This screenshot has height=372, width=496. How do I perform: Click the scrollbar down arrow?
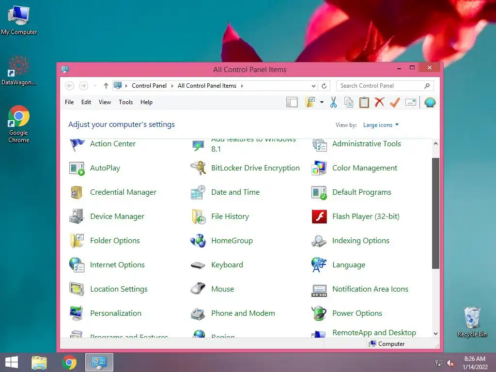pos(435,333)
